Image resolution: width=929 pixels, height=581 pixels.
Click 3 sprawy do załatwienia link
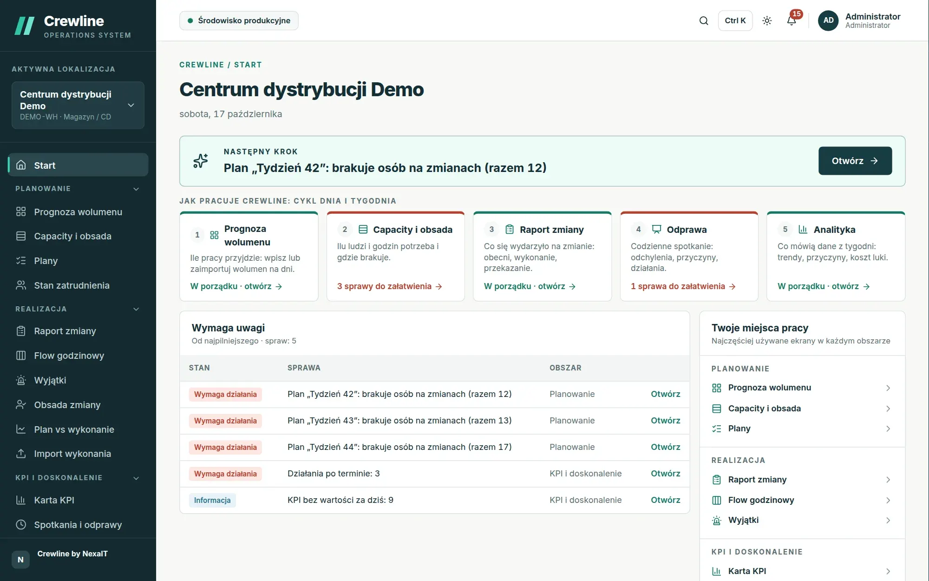(389, 286)
